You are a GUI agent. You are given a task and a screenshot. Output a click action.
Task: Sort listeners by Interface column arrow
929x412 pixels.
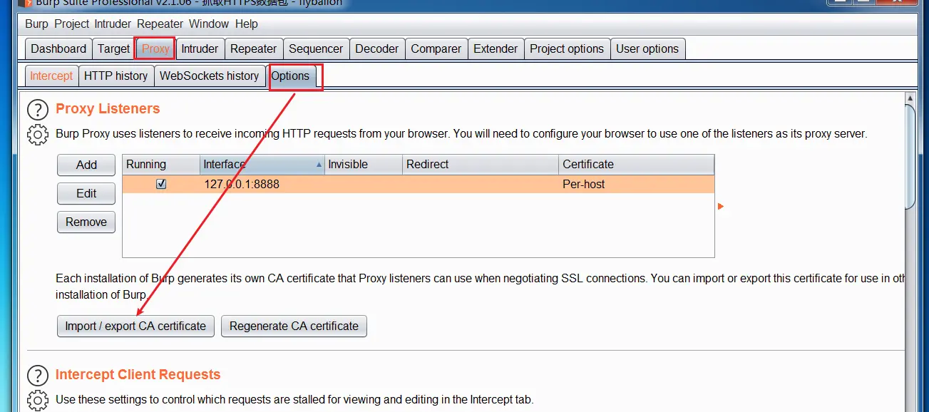[319, 165]
